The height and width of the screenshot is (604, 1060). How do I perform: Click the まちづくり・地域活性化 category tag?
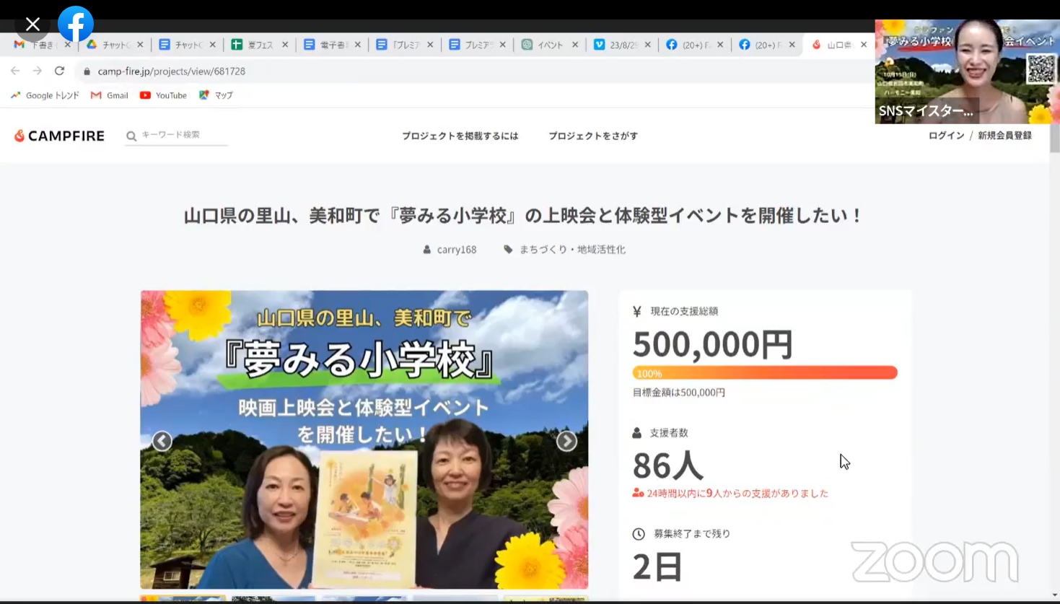pos(571,250)
